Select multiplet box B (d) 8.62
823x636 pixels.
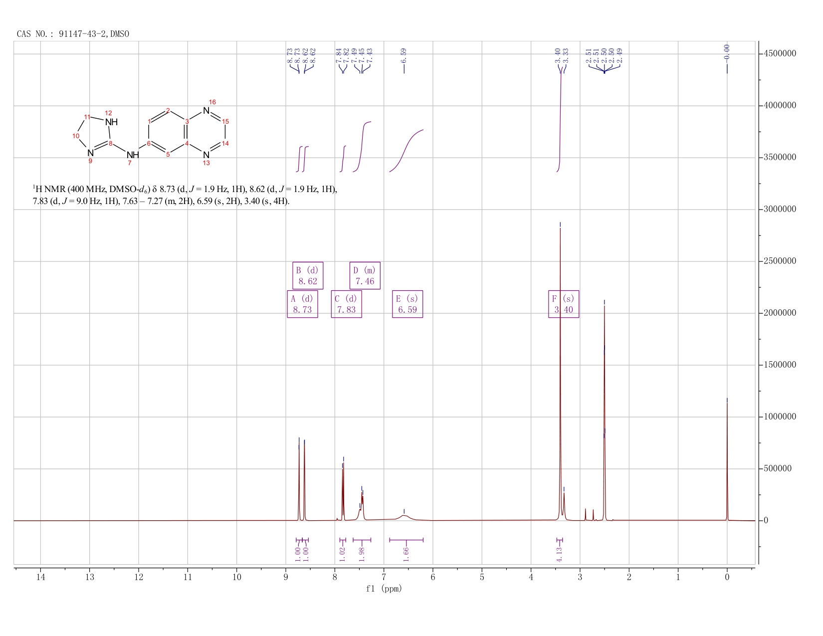coord(308,275)
